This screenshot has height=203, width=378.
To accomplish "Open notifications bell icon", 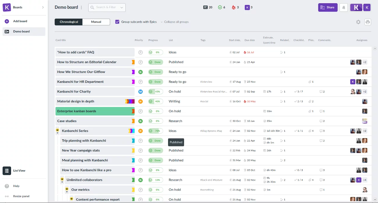I will [344, 8].
